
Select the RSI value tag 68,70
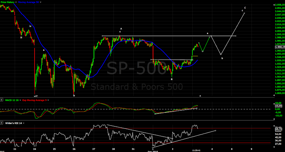(279, 129)
